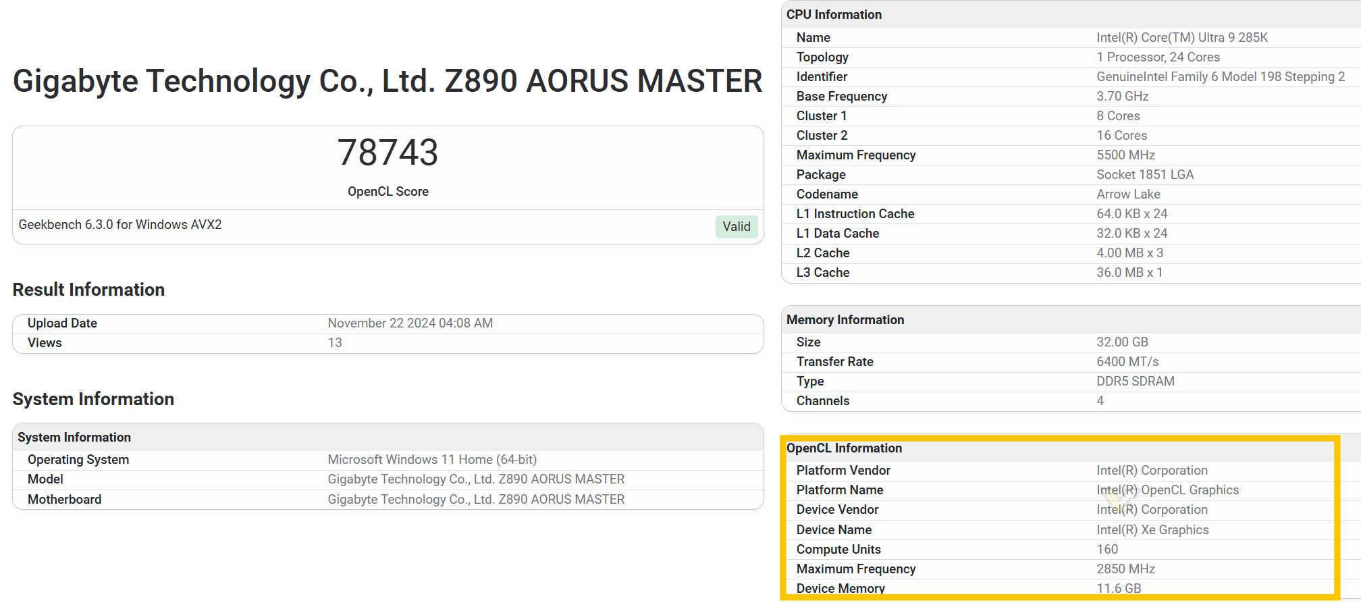Click the Microsoft Windows 11 Home value
The image size is (1361, 603).
(432, 460)
